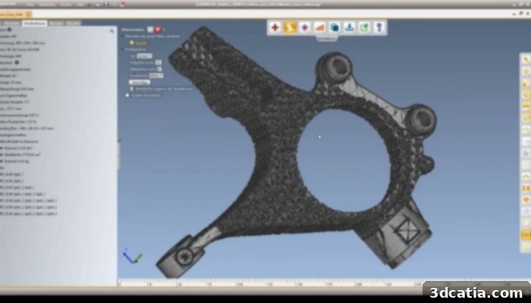Click the magnifier search icon in left panel

tap(112, 31)
